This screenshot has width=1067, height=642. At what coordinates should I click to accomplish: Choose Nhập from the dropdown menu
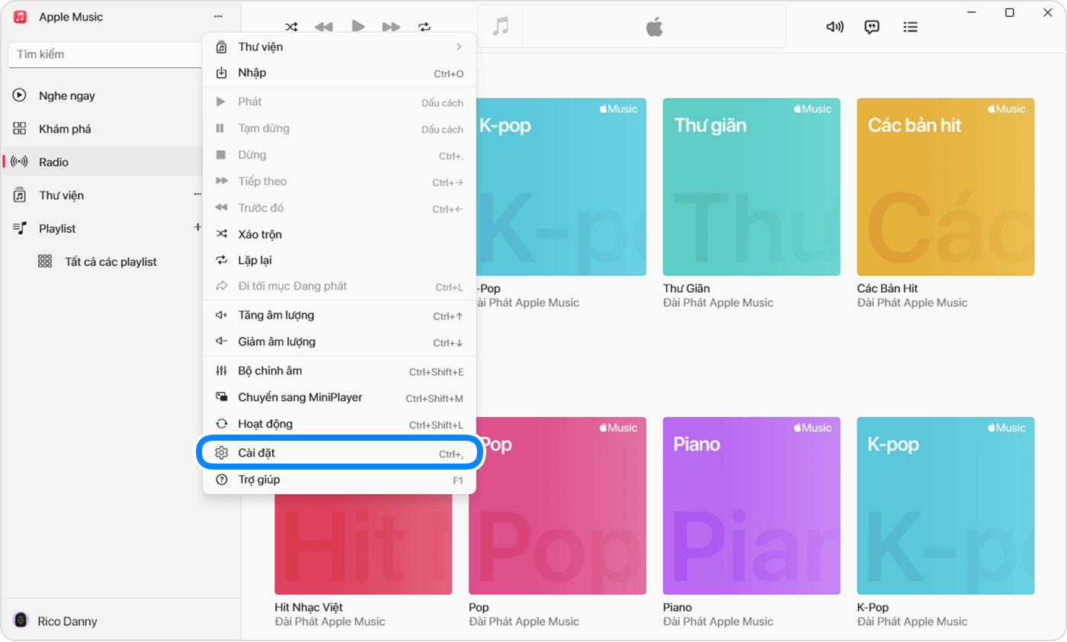[x=339, y=73]
